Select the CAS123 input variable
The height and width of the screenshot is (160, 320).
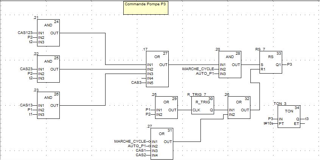25,33
